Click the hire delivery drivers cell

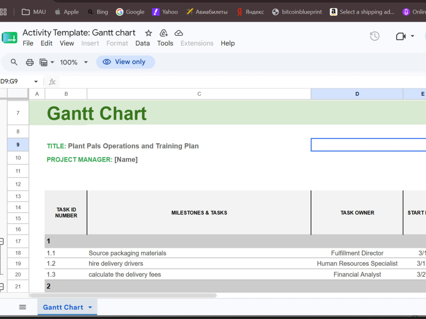coord(199,264)
